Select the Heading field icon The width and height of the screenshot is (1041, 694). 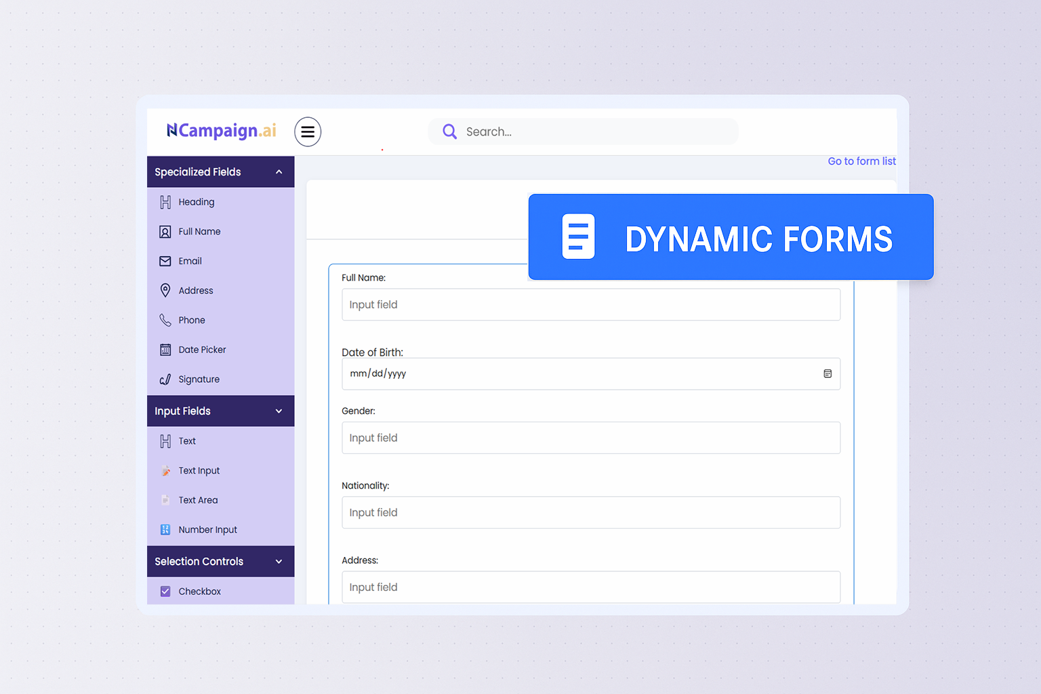tap(165, 202)
